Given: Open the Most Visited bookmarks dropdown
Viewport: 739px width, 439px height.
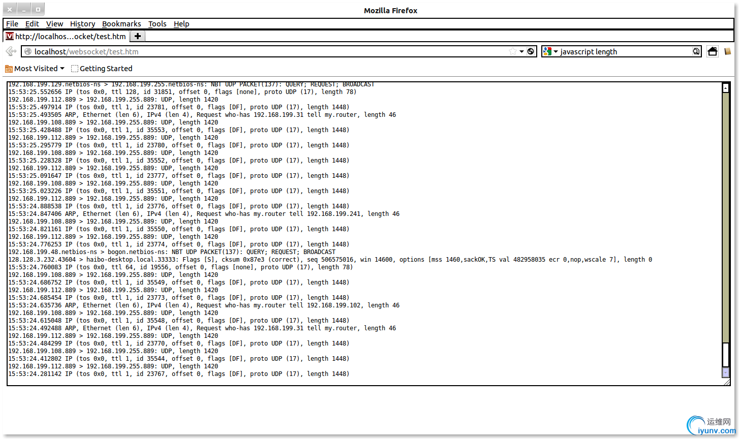Looking at the screenshot, I should click(35, 69).
